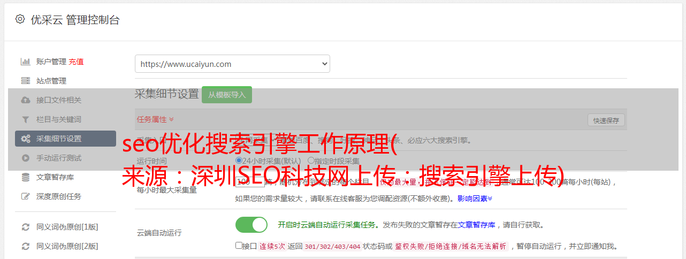Viewport: 686px width, 259px height.
Task: Expand the 影响因素 link
Action: (x=475, y=199)
